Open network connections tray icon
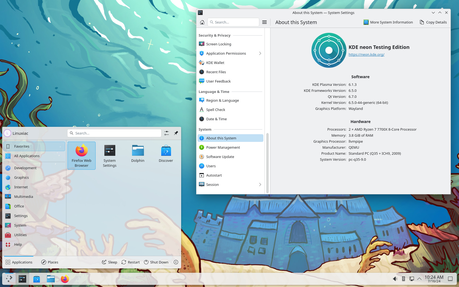This screenshot has width=459, height=287. click(x=411, y=279)
